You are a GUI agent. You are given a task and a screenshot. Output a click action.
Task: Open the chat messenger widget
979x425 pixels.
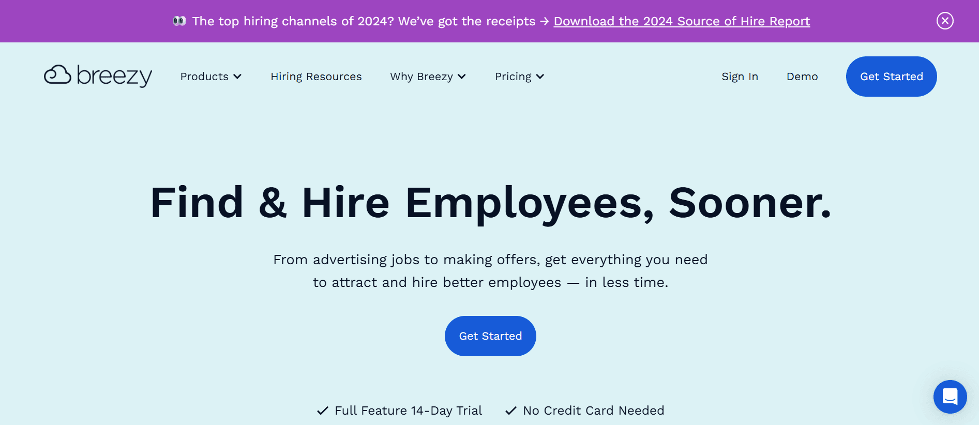click(x=950, y=397)
